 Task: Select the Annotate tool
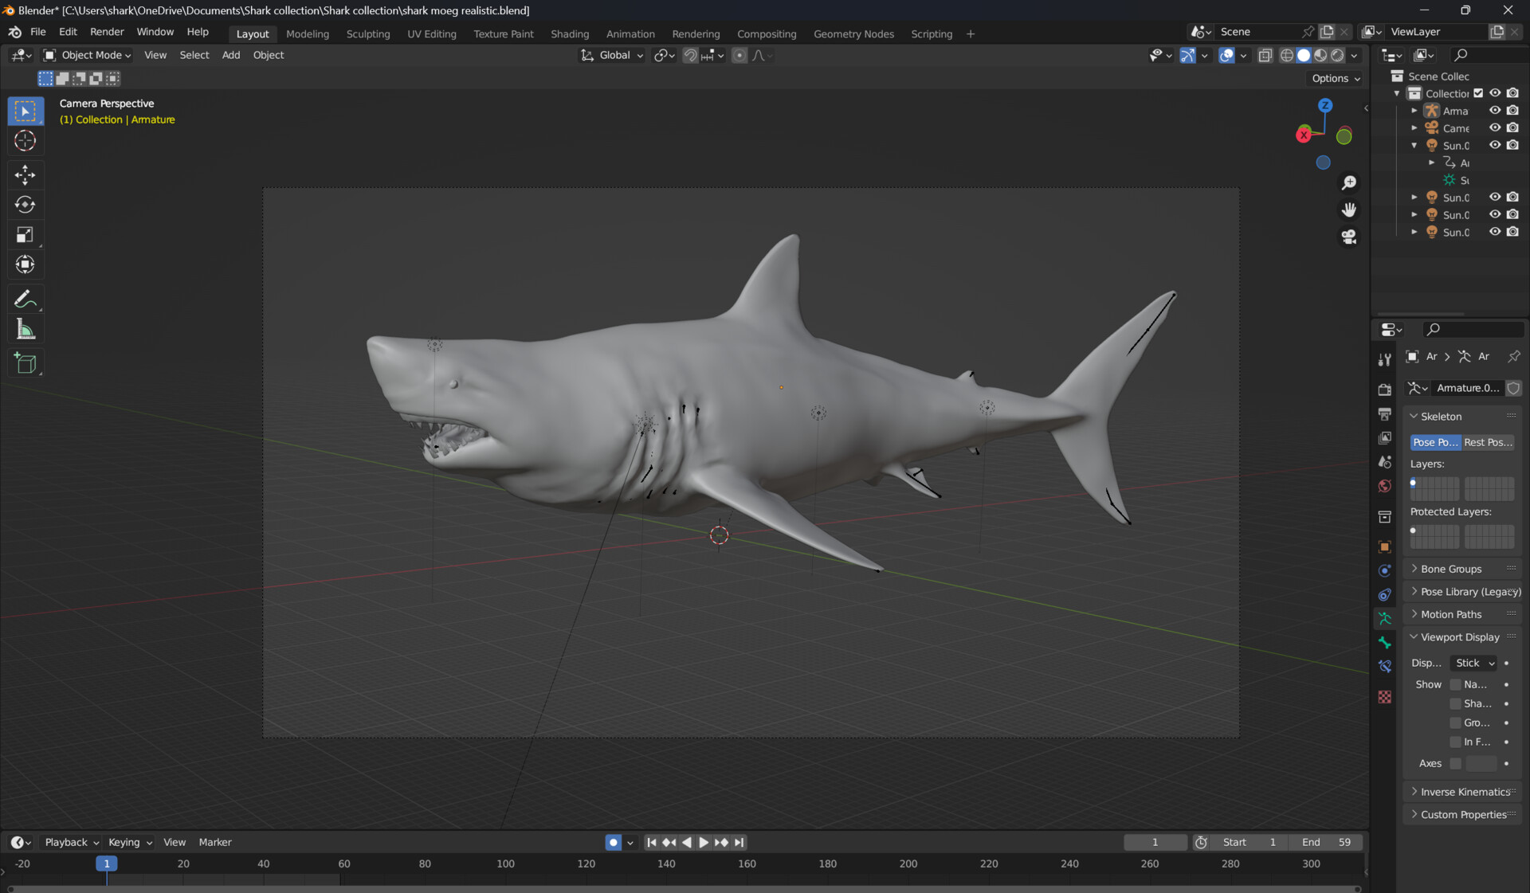25,299
